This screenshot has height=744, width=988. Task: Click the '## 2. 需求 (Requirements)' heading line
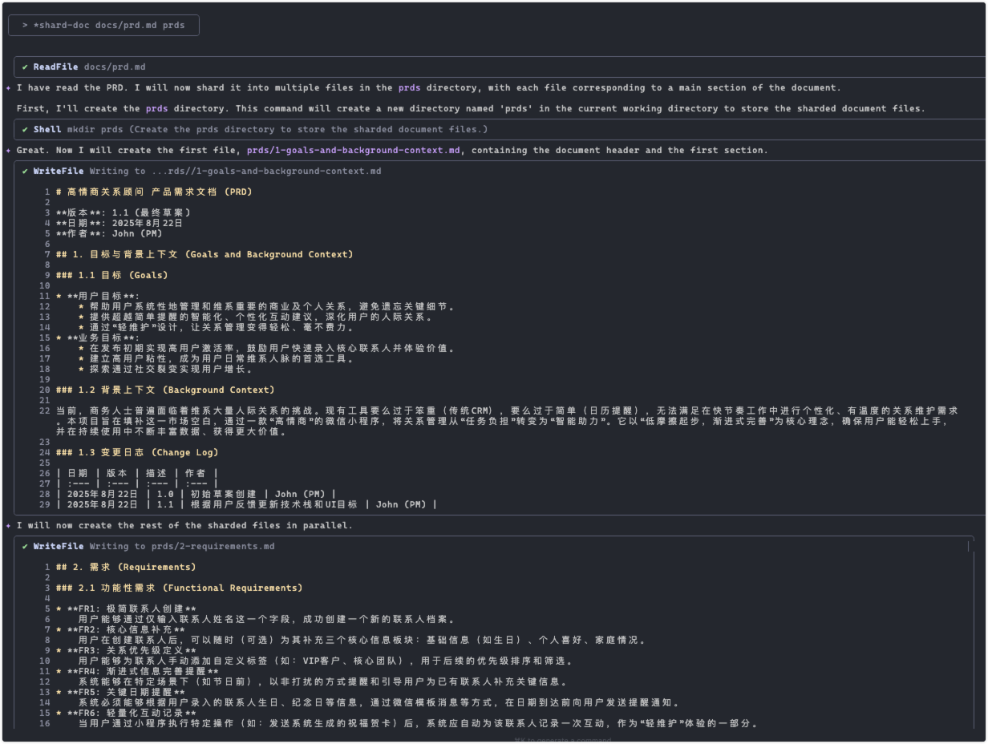coord(126,568)
